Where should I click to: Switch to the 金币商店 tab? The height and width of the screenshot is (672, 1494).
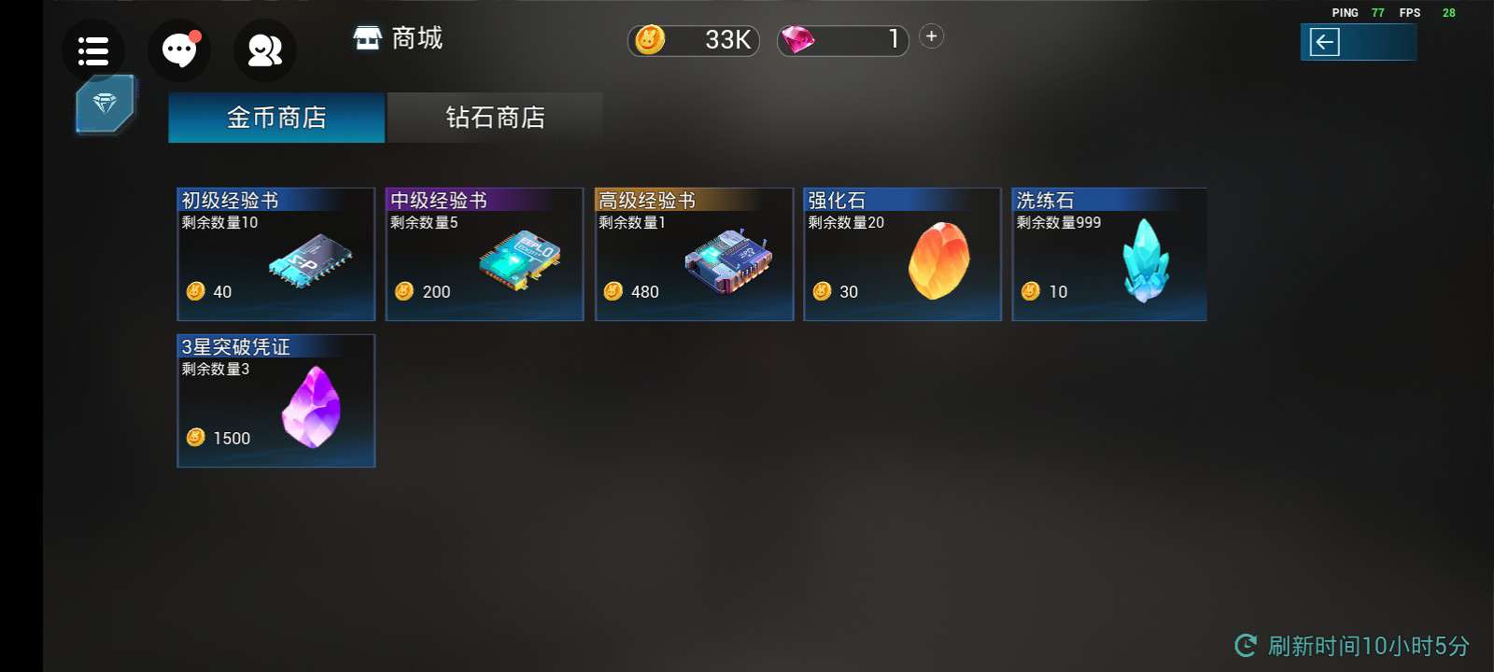[276, 118]
